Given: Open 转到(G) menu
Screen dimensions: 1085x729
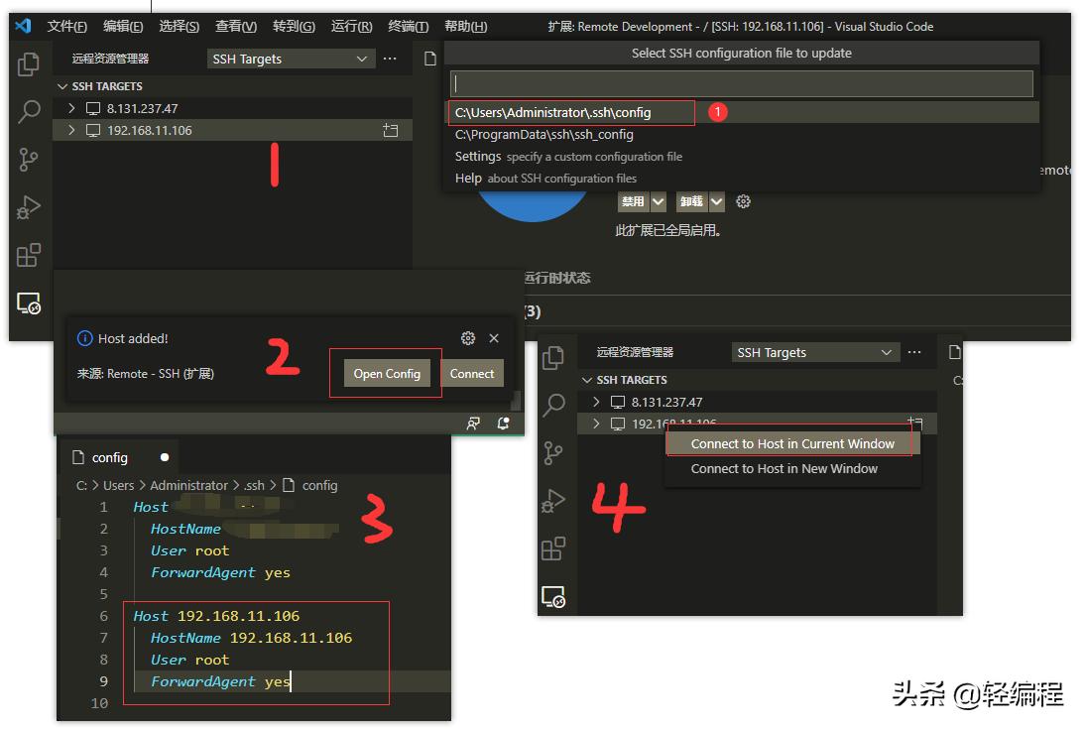Looking at the screenshot, I should pyautogui.click(x=295, y=27).
